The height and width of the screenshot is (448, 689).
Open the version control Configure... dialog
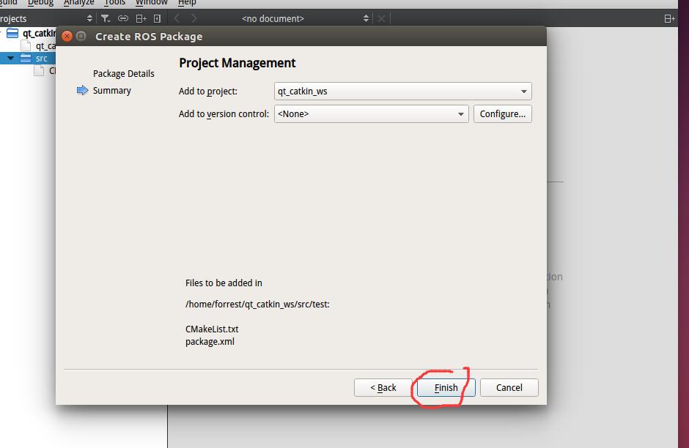(x=503, y=113)
